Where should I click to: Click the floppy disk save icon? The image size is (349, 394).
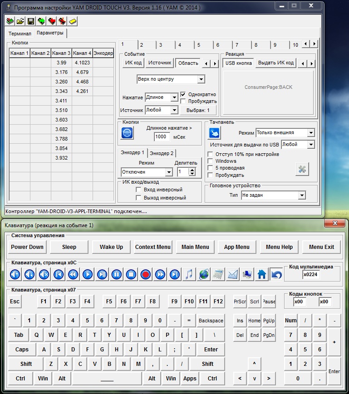(31, 21)
